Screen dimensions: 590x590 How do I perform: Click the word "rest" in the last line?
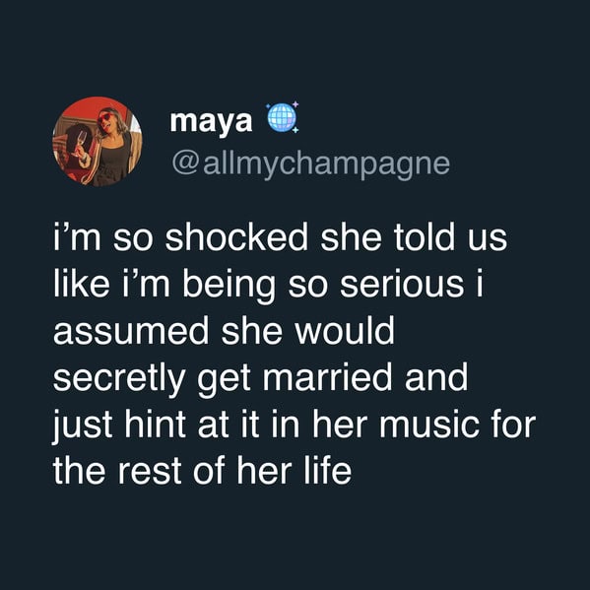[x=150, y=472]
